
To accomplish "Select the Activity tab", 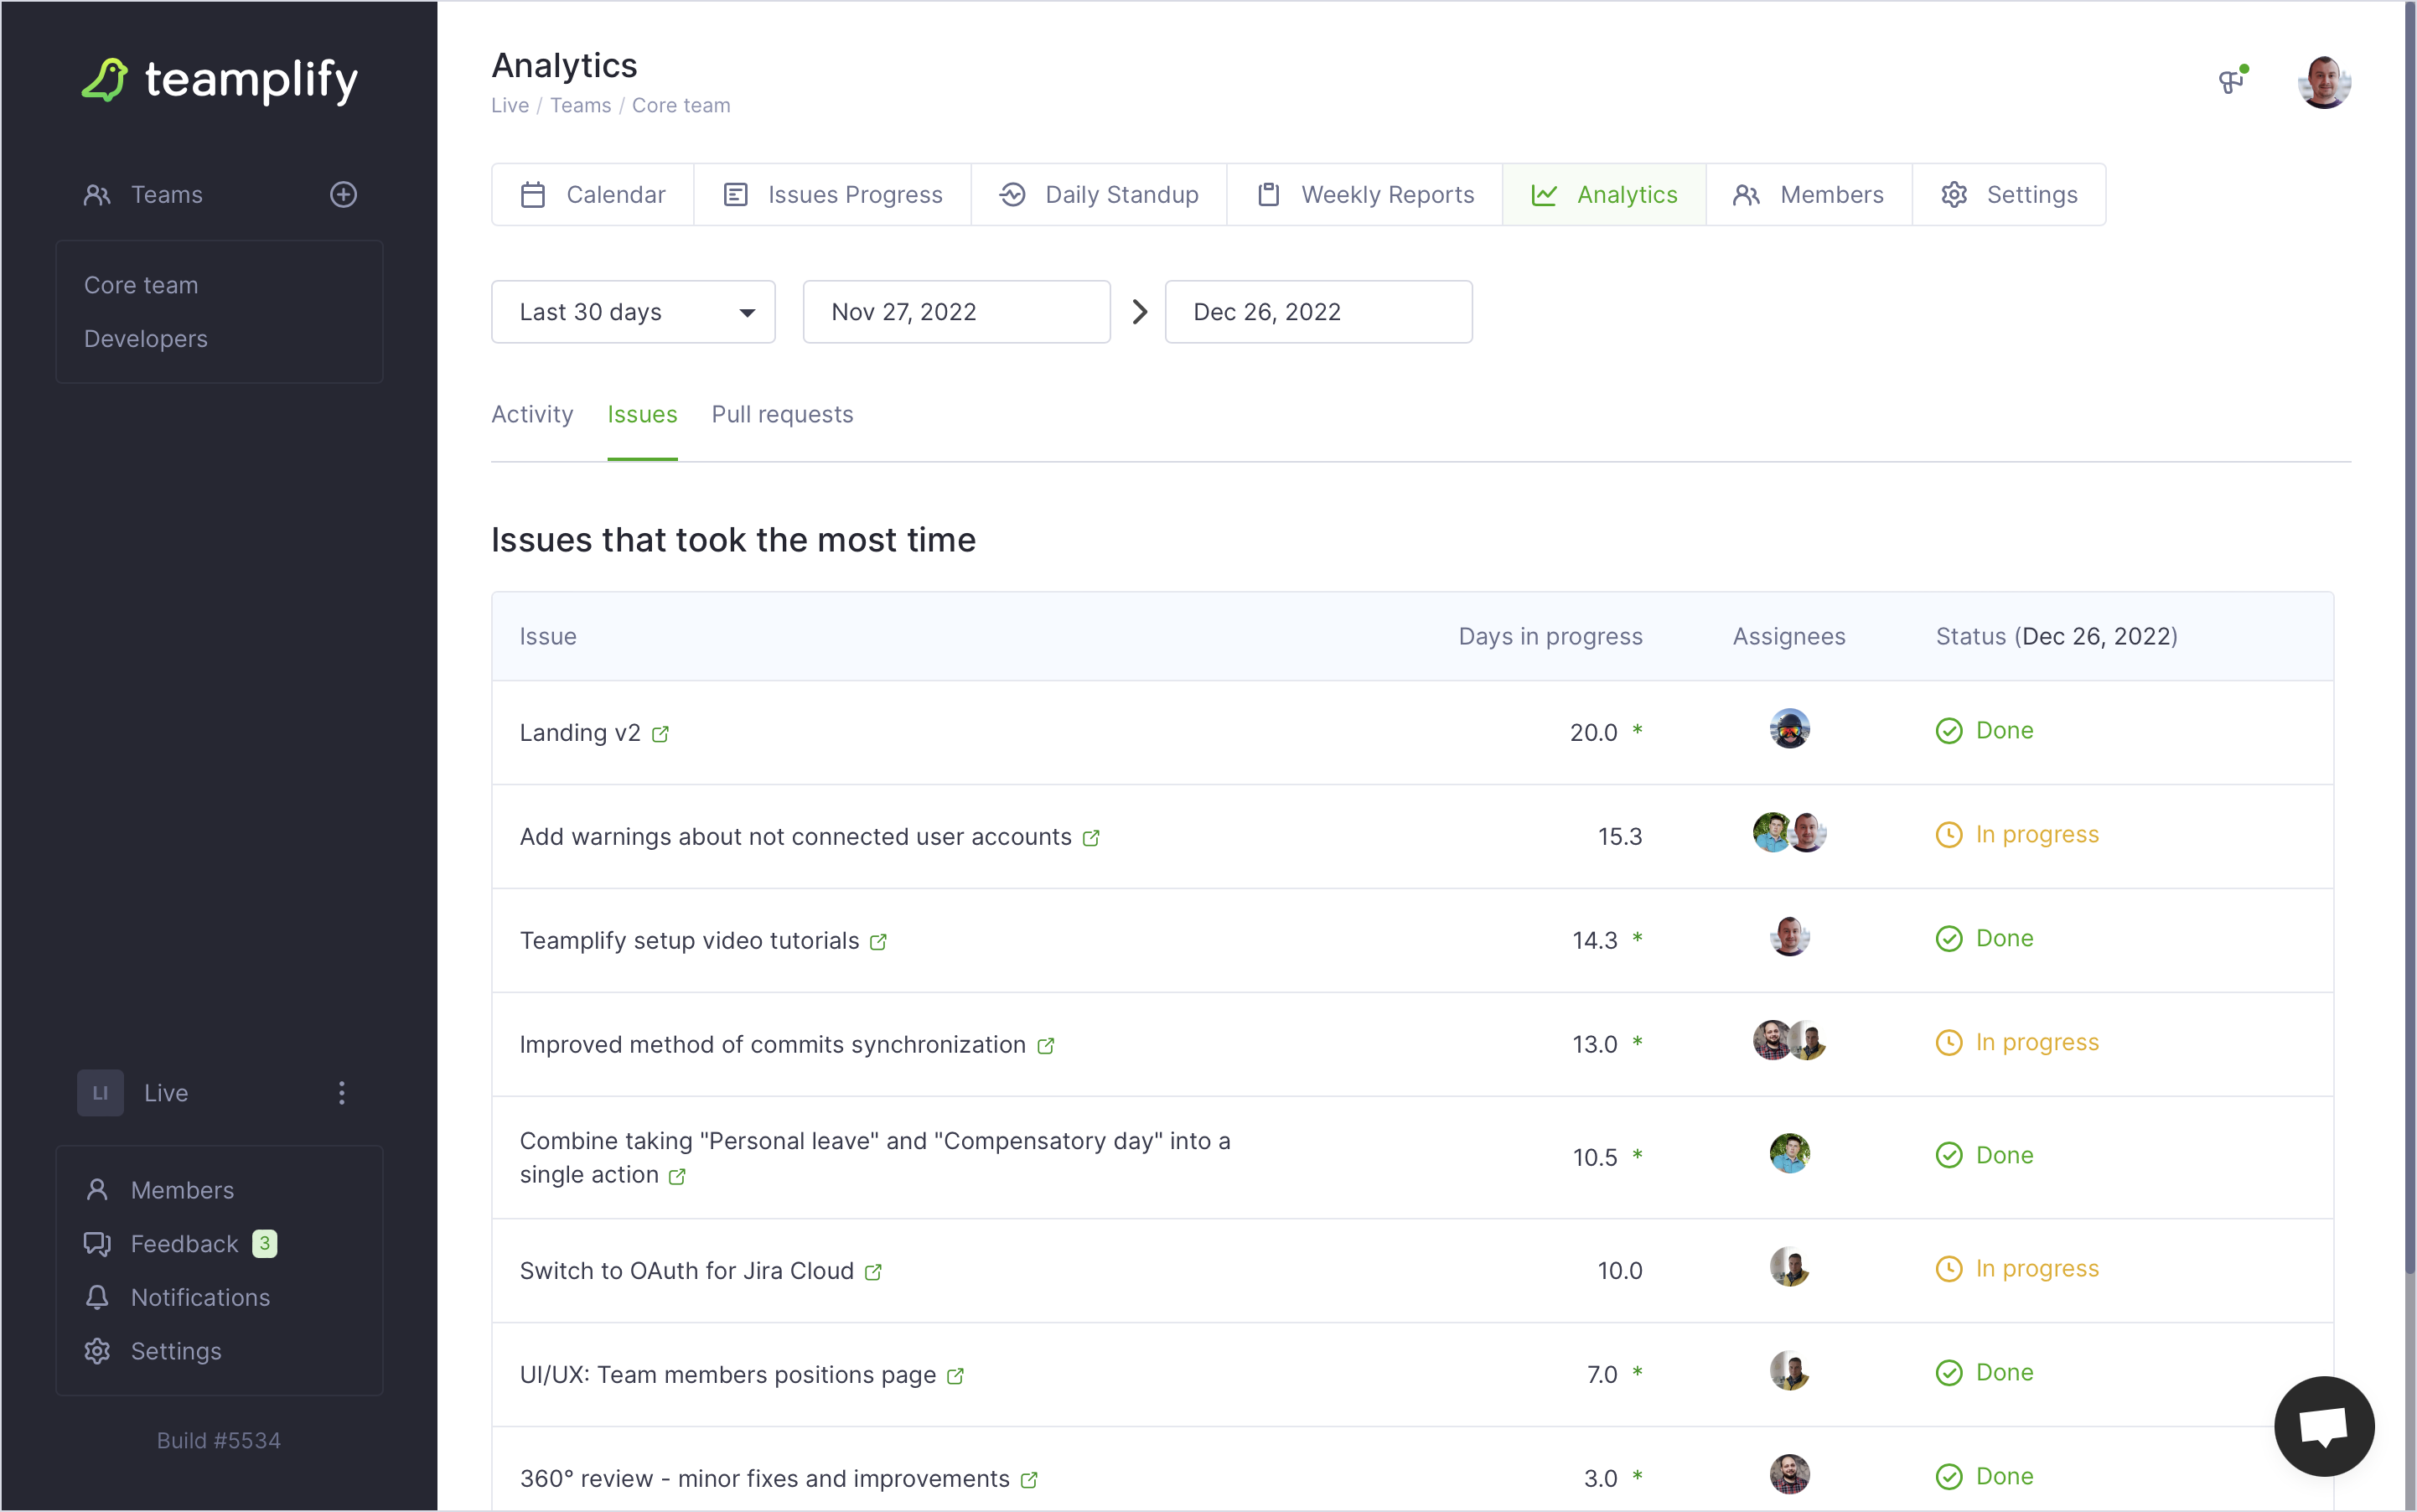I will pyautogui.click(x=531, y=415).
